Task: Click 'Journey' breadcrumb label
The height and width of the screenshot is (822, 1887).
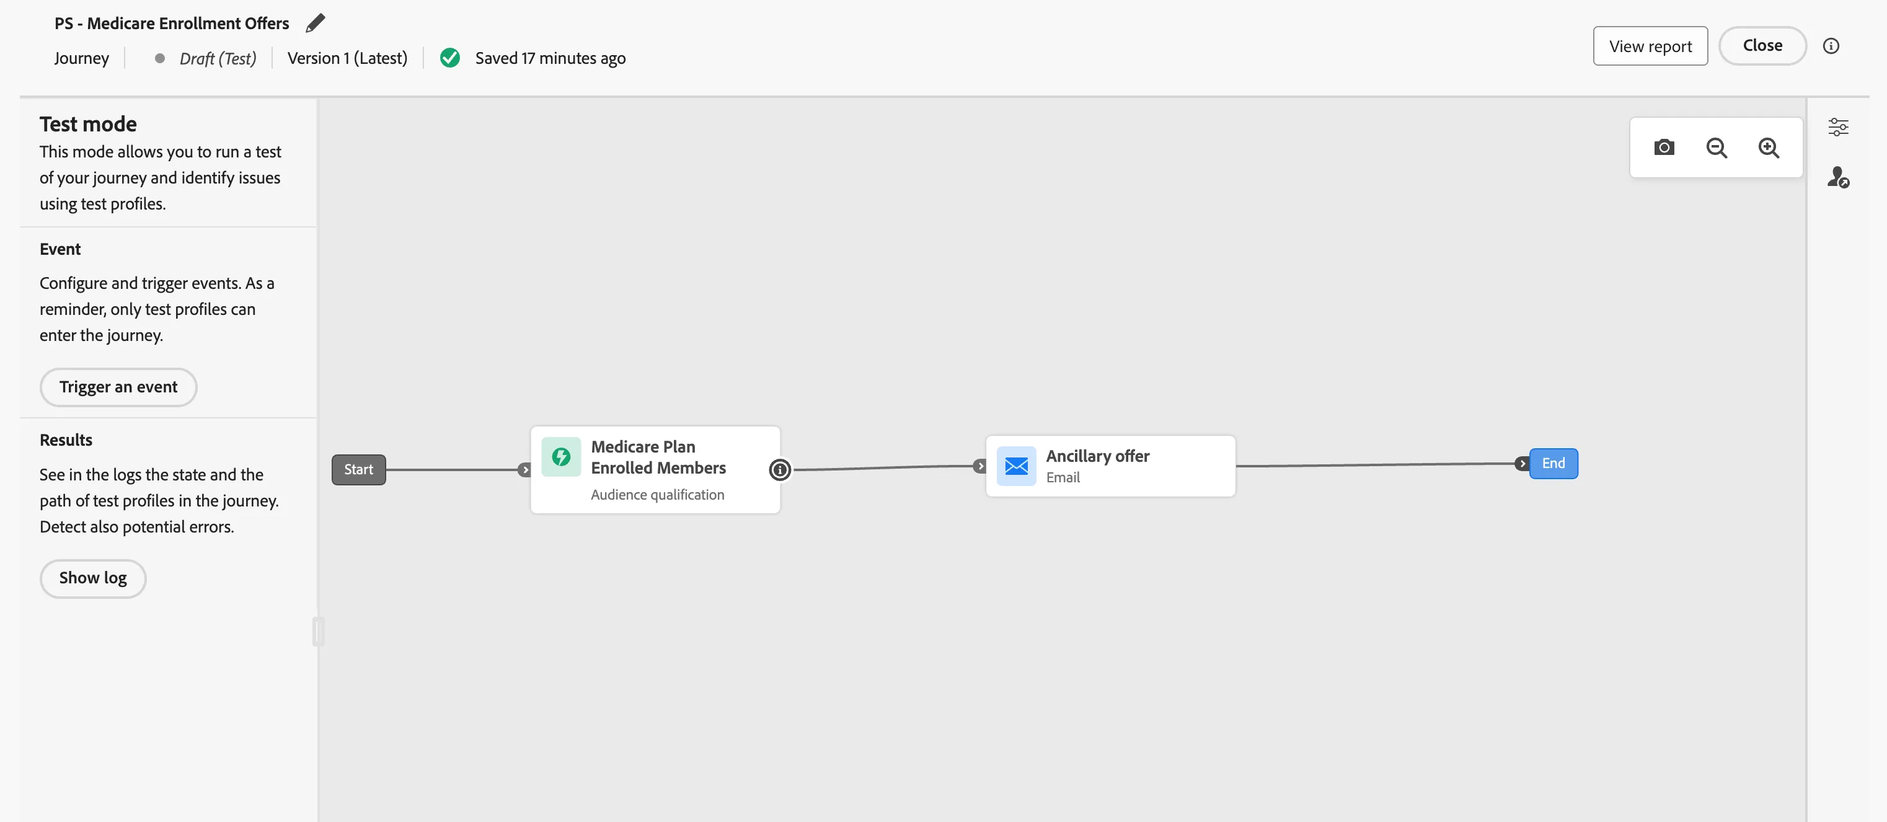Action: tap(81, 58)
